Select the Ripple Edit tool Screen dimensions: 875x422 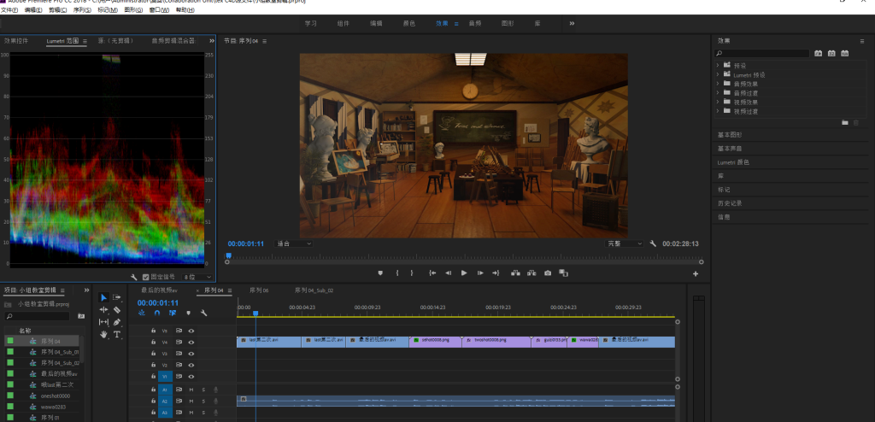[x=103, y=310]
